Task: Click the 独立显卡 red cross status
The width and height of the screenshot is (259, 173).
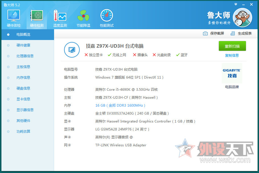Action: pos(94,55)
